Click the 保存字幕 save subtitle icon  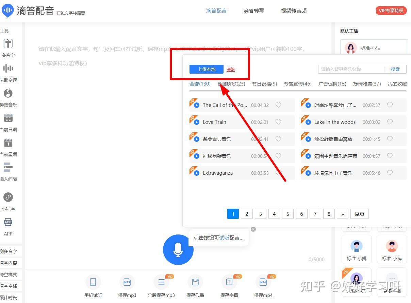[x=229, y=282]
